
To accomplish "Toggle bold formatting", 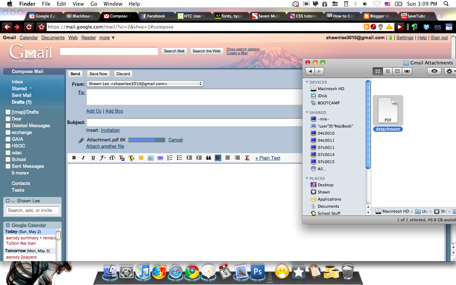I will click(x=74, y=157).
